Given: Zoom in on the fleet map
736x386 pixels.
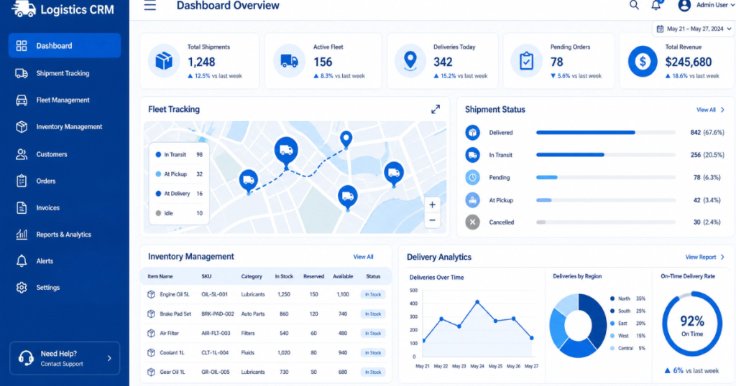Looking at the screenshot, I should 432,204.
